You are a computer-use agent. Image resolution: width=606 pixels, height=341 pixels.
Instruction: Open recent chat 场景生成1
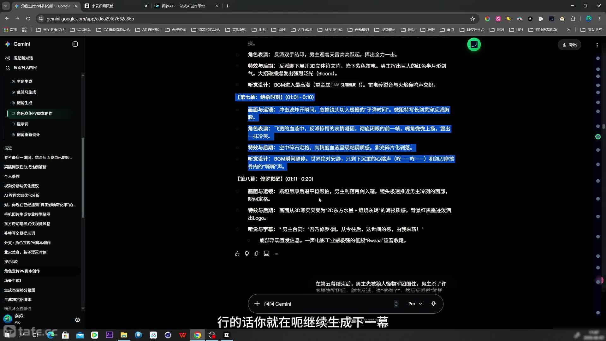coord(13,281)
